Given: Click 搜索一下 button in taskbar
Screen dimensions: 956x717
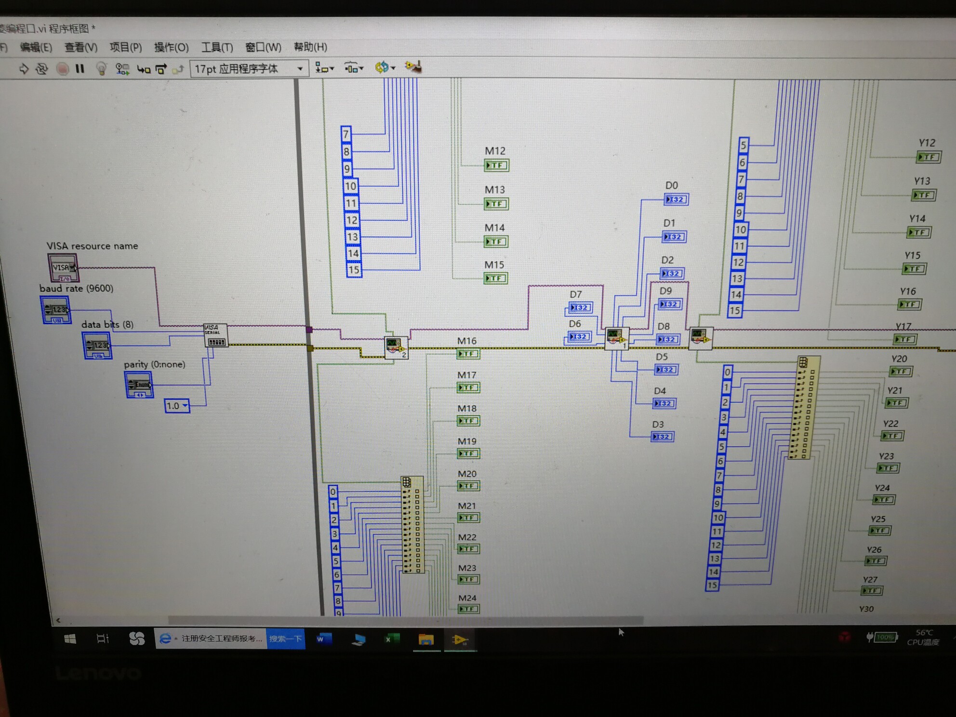Looking at the screenshot, I should pos(286,639).
